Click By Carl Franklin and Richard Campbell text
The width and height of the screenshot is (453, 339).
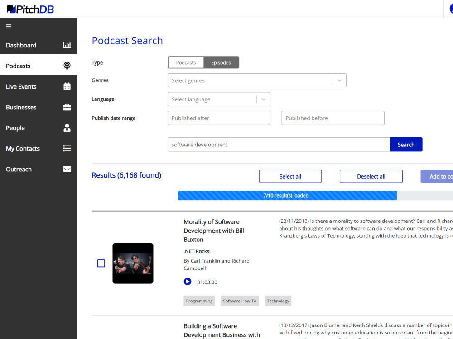click(217, 264)
